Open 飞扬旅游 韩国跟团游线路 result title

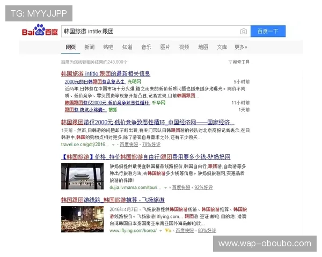pyautogui.click(x=113, y=200)
